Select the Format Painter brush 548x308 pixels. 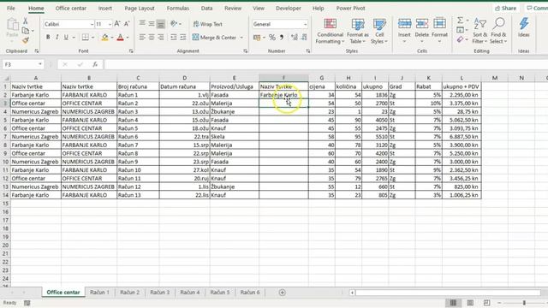point(25,40)
